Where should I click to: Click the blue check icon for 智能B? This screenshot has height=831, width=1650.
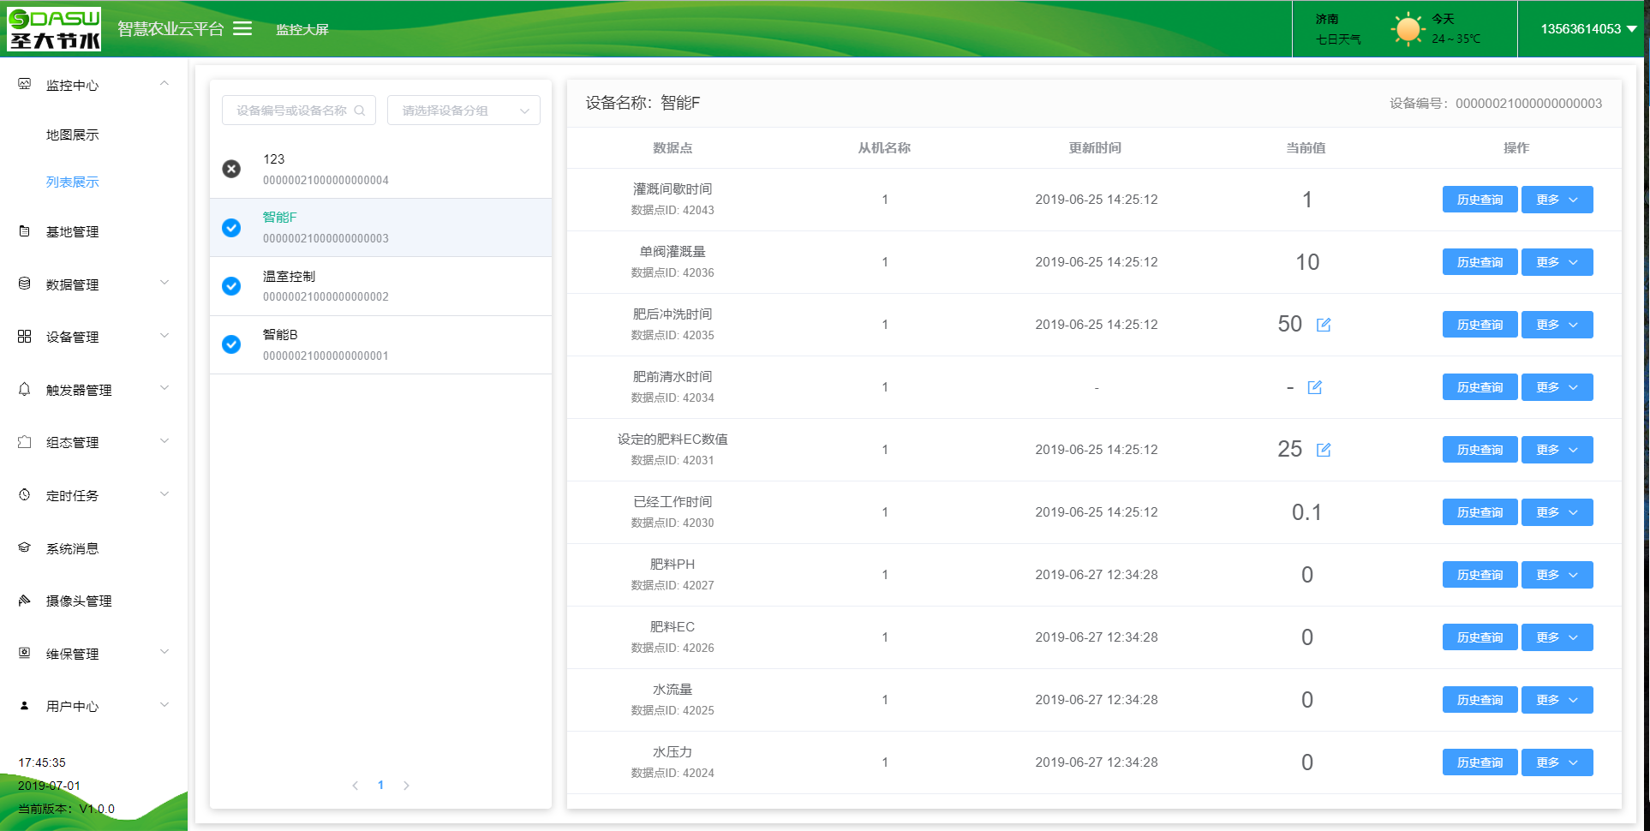[231, 344]
